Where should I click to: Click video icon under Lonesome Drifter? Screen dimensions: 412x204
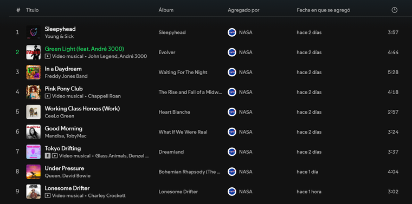tap(48, 195)
